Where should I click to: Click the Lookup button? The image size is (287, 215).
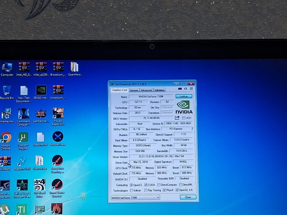[x=184, y=96]
